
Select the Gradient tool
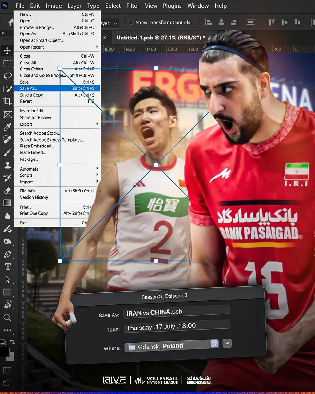7,203
